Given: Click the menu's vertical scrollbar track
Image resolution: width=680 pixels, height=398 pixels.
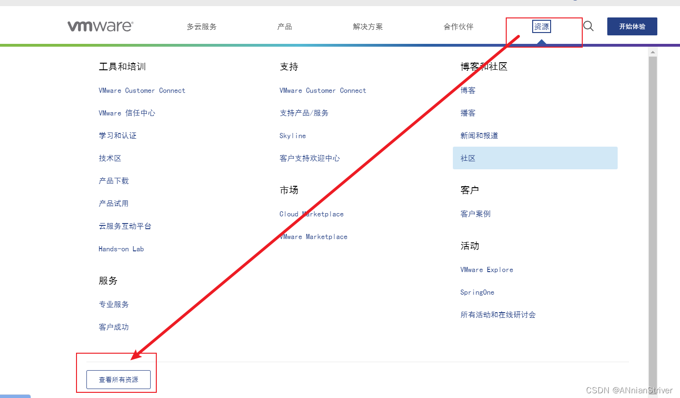Looking at the screenshot, I should point(653,226).
